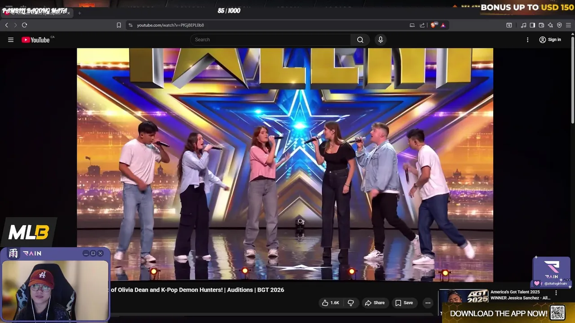
Task: Close the RAIN webcam window
Action: pyautogui.click(x=100, y=253)
